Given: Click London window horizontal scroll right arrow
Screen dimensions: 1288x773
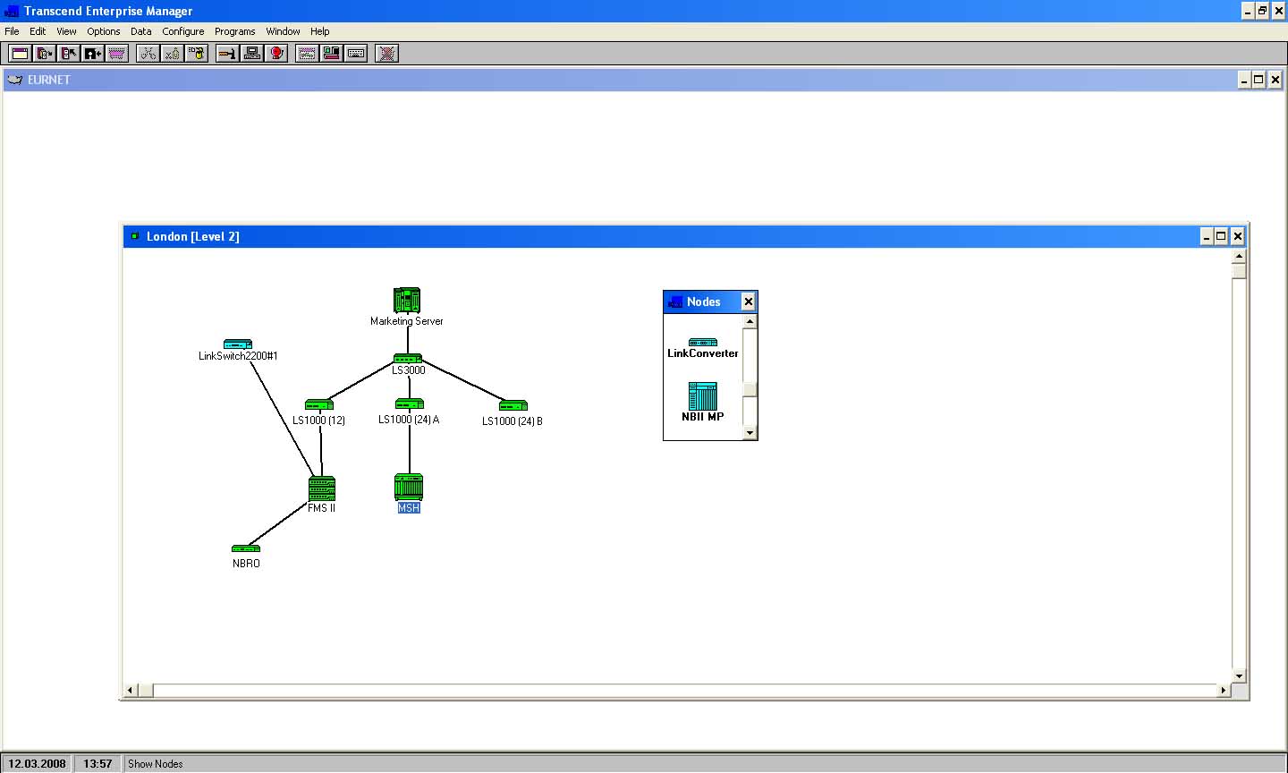Looking at the screenshot, I should [x=1224, y=690].
